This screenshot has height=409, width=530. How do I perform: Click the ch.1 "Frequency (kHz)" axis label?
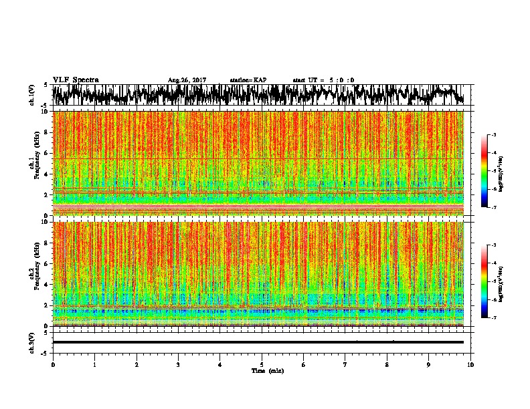[x=37, y=155]
